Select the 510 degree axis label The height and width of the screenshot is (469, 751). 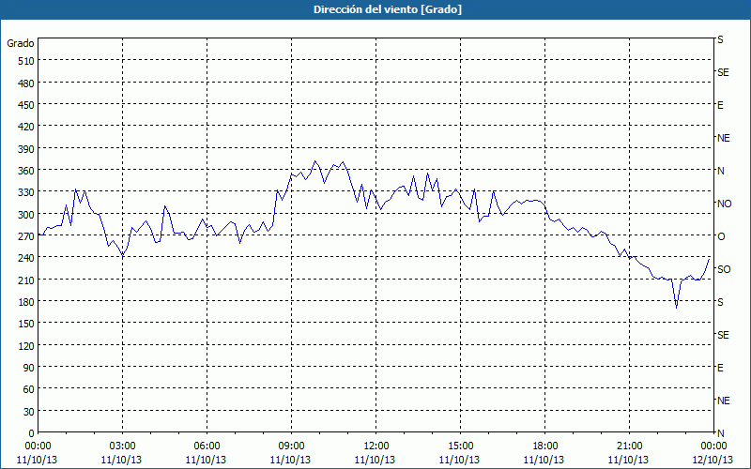tap(27, 61)
